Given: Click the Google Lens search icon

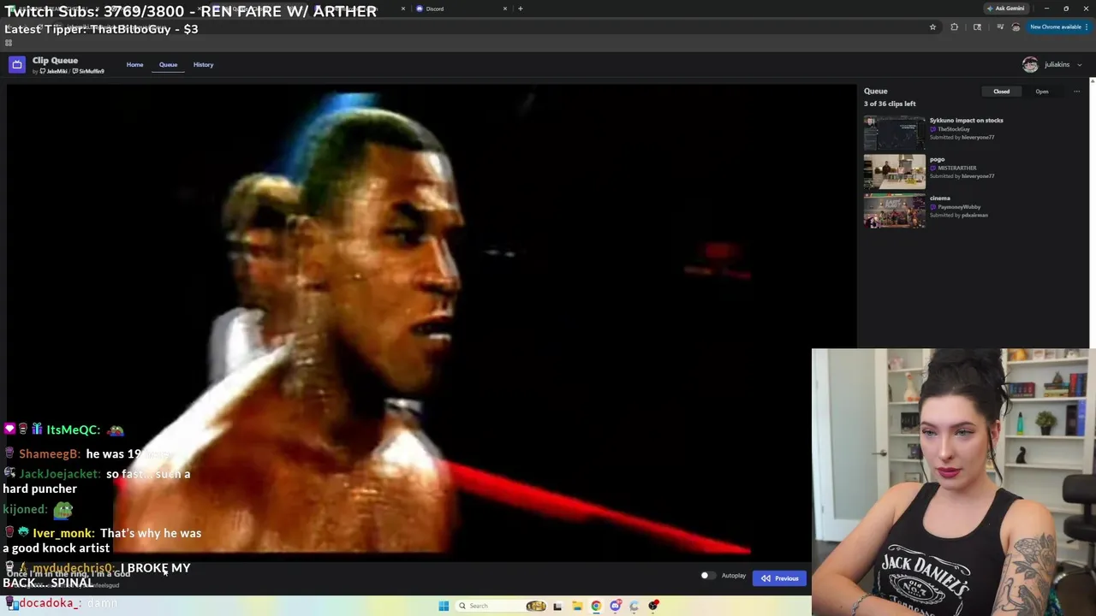Looking at the screenshot, I should 977,27.
